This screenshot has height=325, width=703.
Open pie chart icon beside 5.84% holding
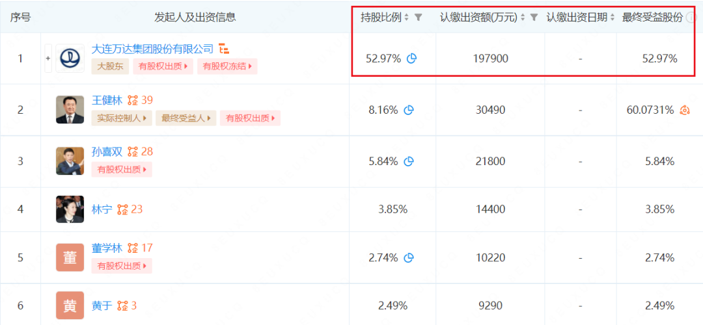[x=408, y=162]
